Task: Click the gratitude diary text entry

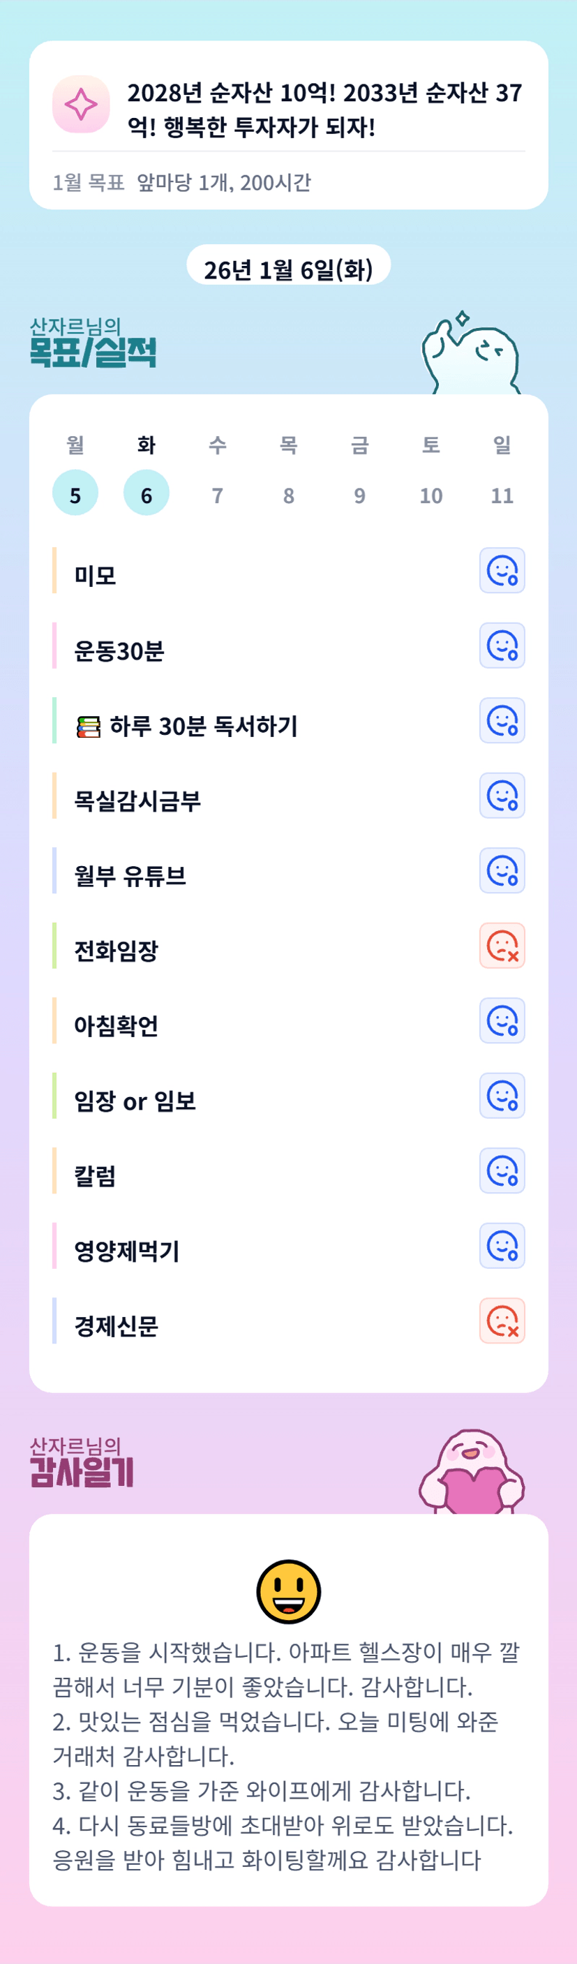Action: tap(288, 1755)
